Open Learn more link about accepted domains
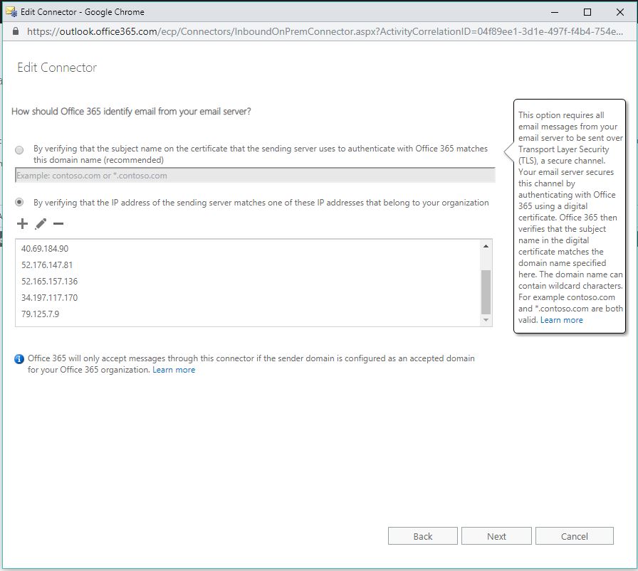638x571 pixels. pos(174,370)
